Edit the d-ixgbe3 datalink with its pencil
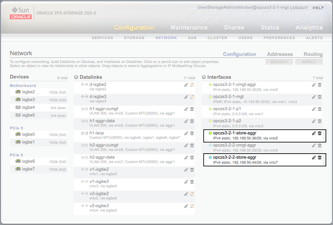 pyautogui.click(x=186, y=97)
